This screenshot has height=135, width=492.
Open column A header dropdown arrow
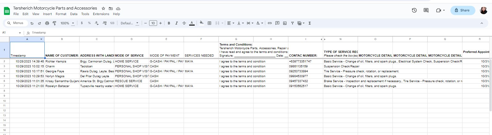(41, 39)
